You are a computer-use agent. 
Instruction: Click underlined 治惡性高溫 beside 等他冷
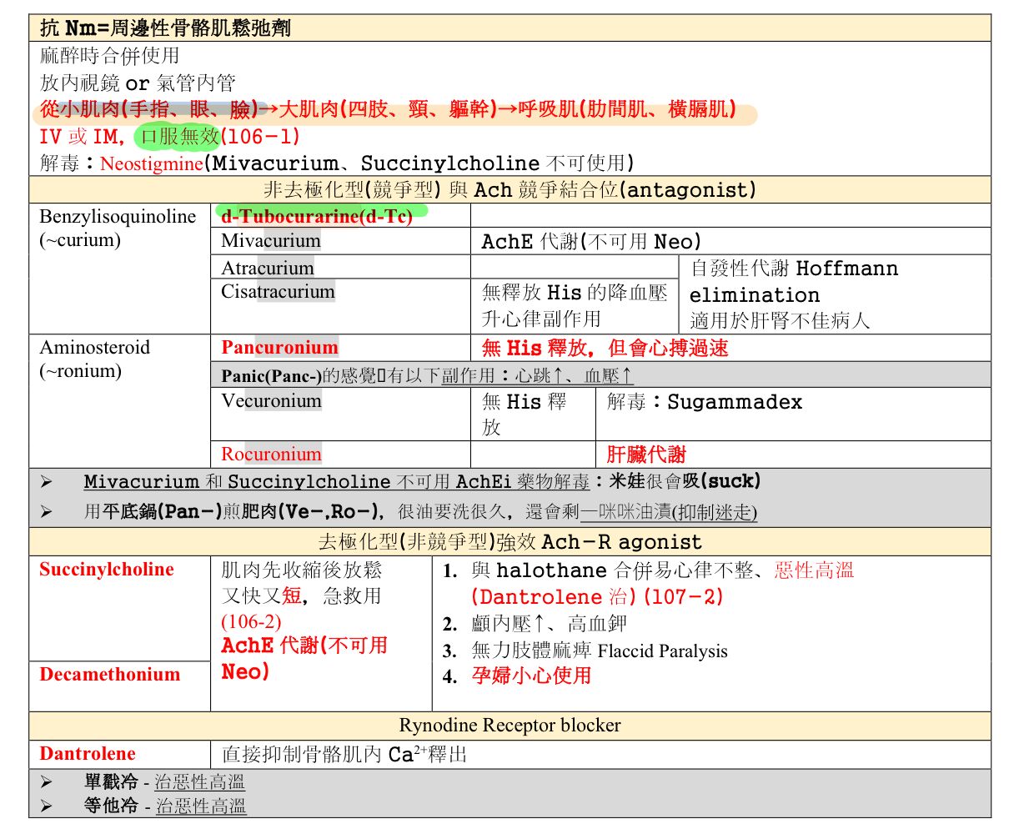(201, 806)
